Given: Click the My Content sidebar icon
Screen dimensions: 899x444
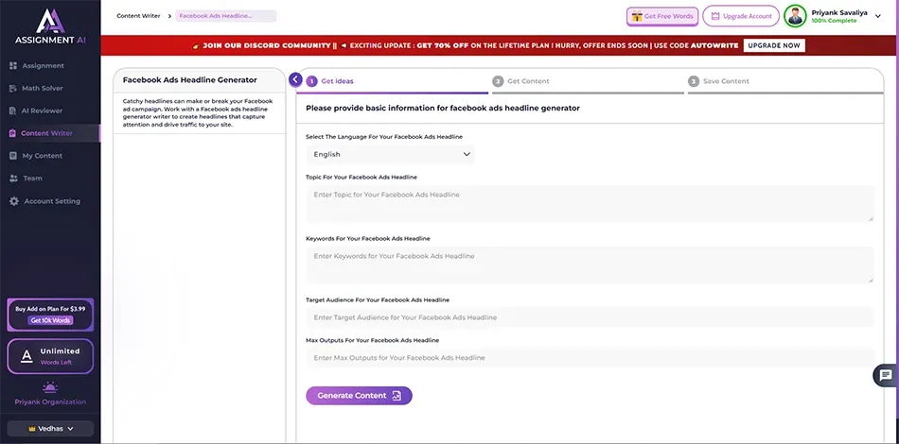Looking at the screenshot, I should pos(13,156).
